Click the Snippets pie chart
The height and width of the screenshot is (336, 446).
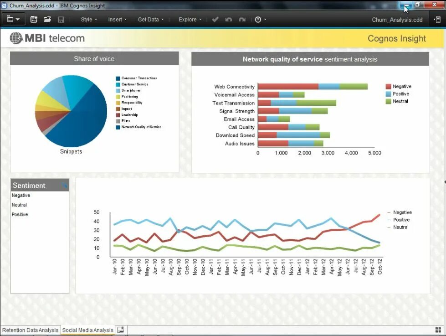coord(71,111)
